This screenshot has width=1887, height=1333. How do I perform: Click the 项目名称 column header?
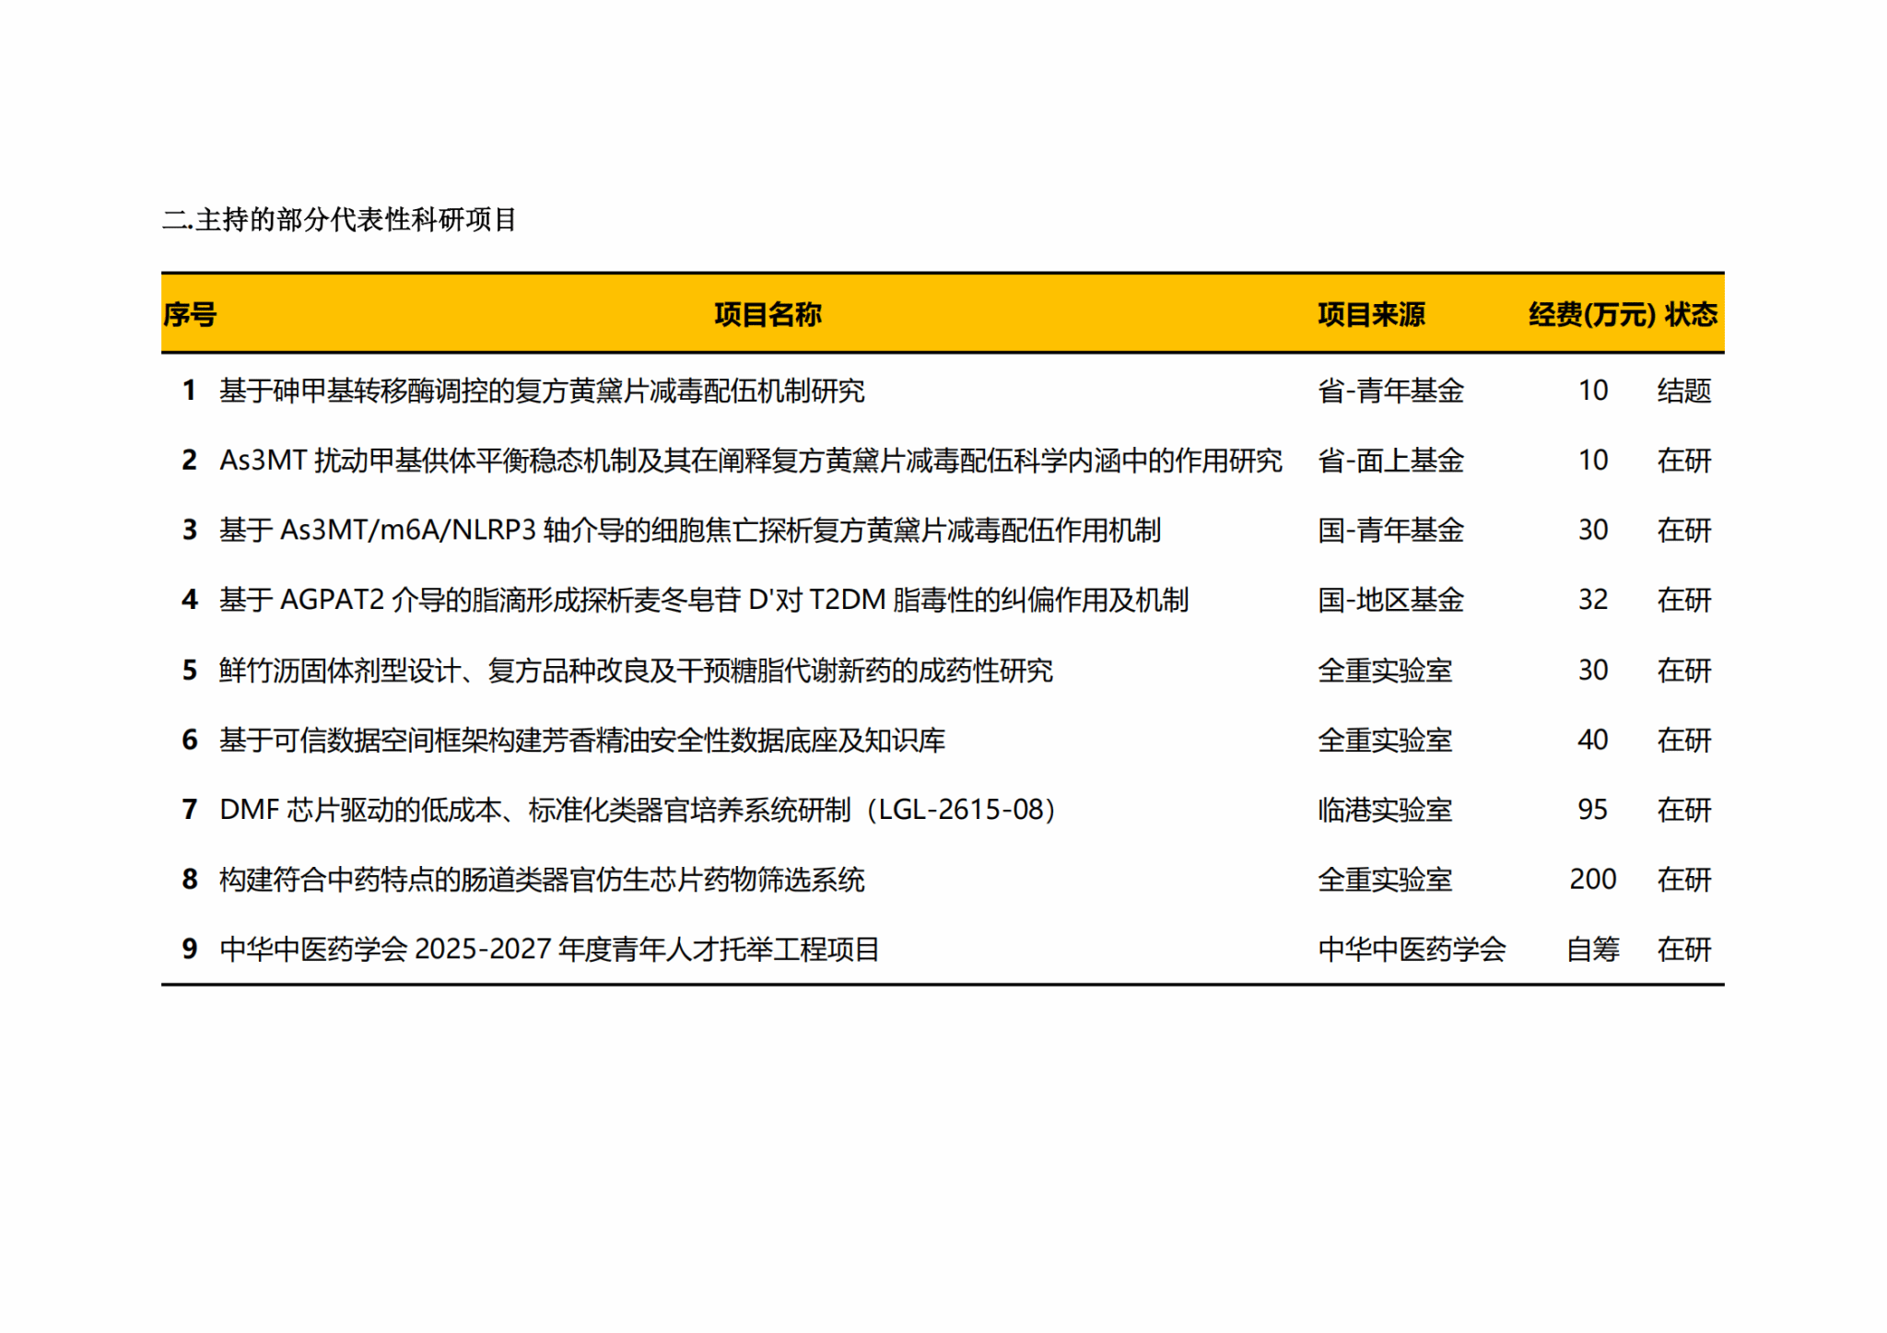tap(768, 315)
